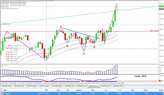
Task: Open the USDJPYm,M15 chart tab
Action: coord(105,86)
